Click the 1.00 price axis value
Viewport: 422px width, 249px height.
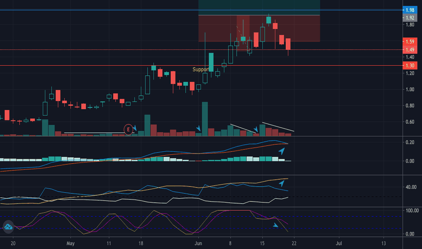click(410, 89)
